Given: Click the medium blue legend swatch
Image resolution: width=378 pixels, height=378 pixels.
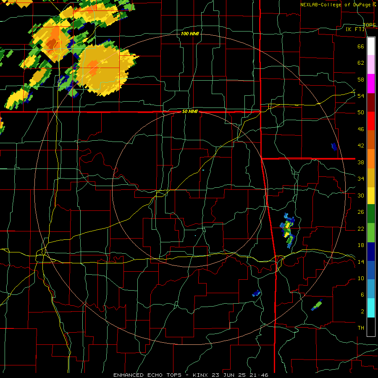Looking at the screenshot, I should [x=371, y=270].
